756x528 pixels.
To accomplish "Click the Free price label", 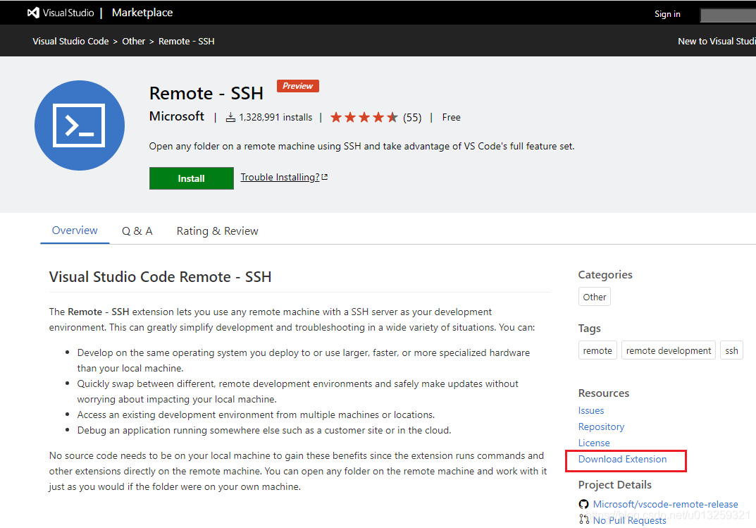I will coord(452,117).
